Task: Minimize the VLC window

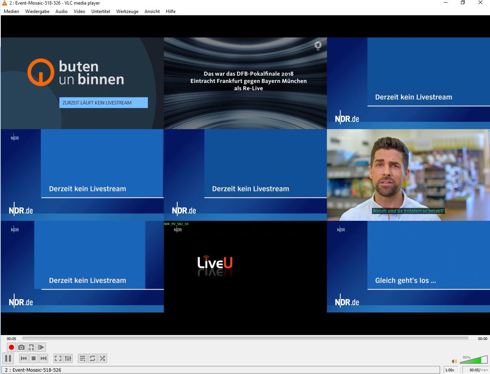Action: coord(446,3)
